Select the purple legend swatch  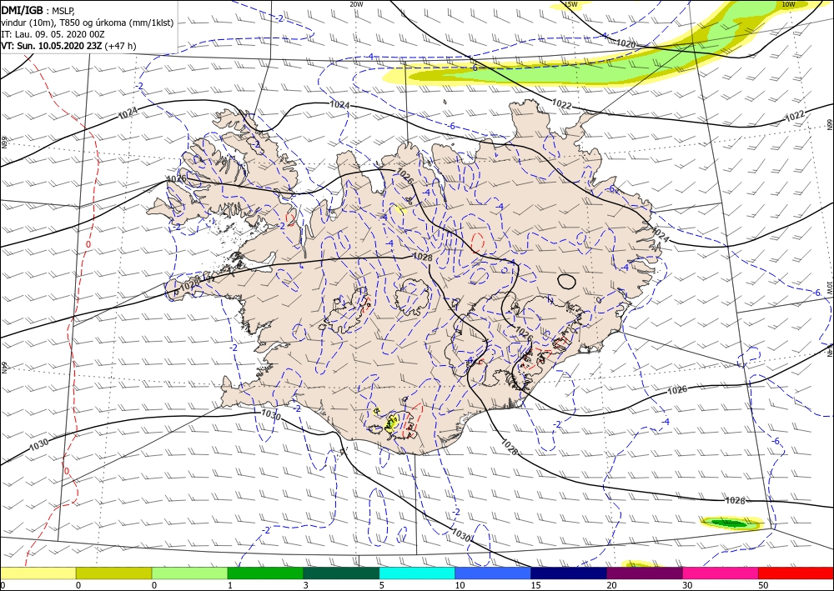(644, 573)
